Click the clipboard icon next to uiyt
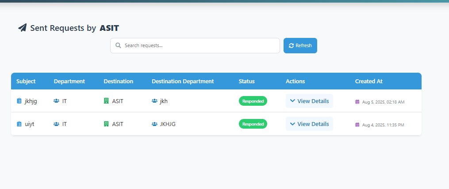Screen dimensions: 449x189 pyautogui.click(x=19, y=124)
